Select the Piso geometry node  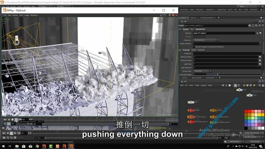(191, 102)
